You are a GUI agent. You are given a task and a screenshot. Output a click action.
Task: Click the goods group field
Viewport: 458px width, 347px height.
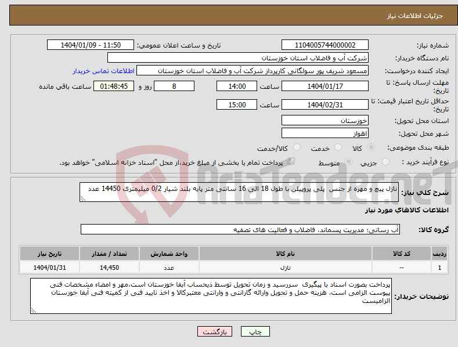tap(240, 230)
